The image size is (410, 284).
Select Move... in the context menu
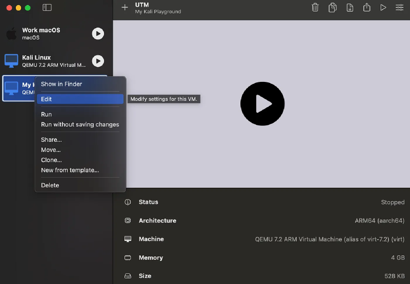pos(51,150)
